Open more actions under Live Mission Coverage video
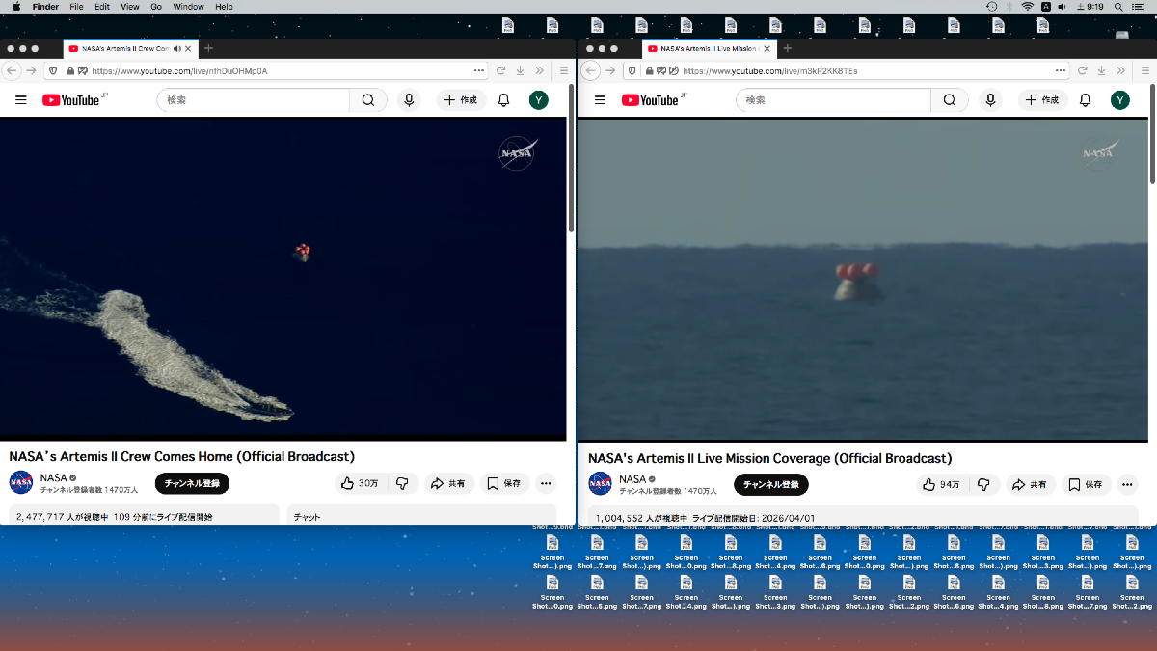The height and width of the screenshot is (651, 1157). click(1127, 484)
